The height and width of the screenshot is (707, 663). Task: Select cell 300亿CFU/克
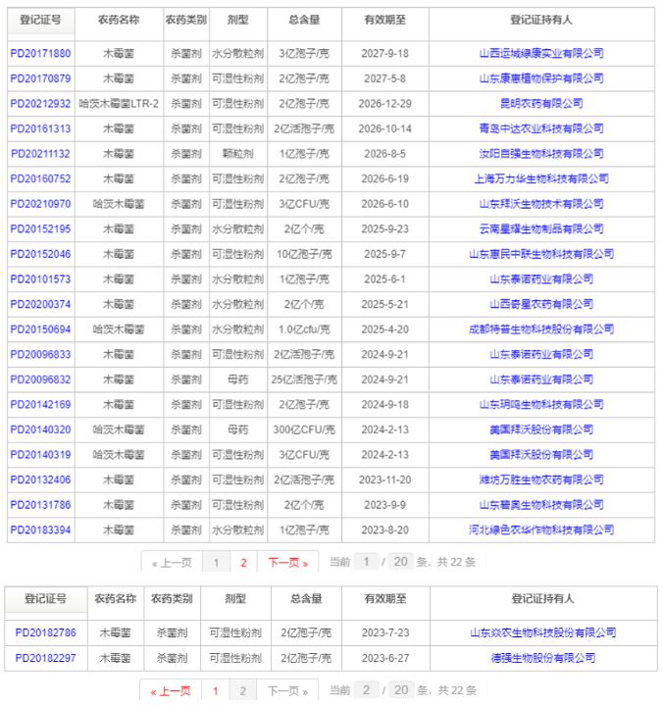click(304, 429)
